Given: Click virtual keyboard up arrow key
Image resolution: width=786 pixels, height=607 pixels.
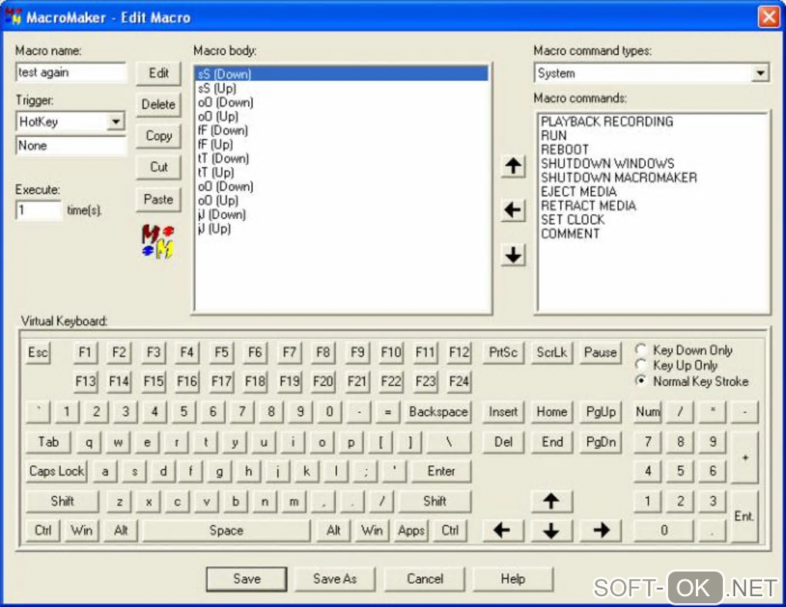Looking at the screenshot, I should click(551, 501).
